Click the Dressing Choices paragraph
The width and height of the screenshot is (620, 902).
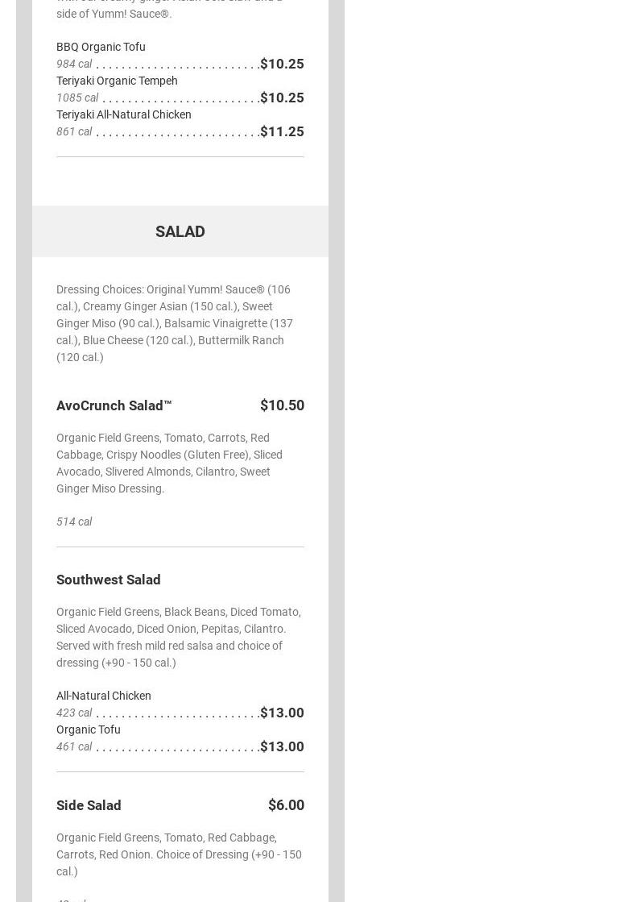(175, 323)
